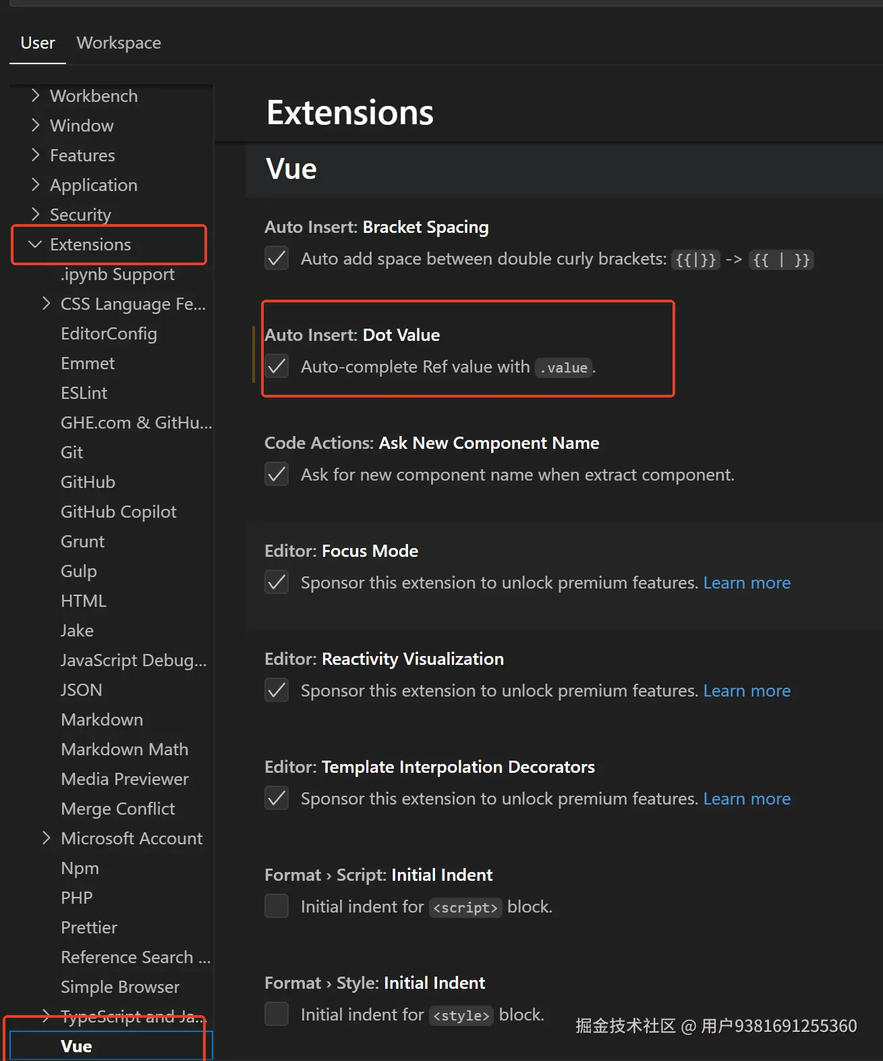Open Prettier extension settings
This screenshot has width=883, height=1061.
tap(89, 927)
